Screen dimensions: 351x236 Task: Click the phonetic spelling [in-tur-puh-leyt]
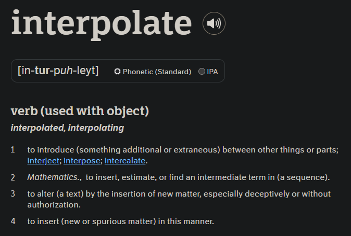pyautogui.click(x=58, y=71)
